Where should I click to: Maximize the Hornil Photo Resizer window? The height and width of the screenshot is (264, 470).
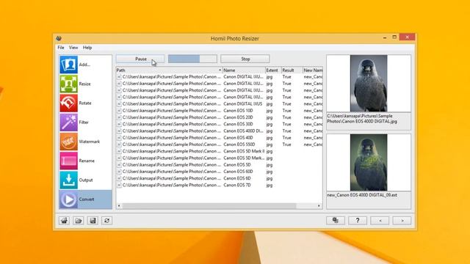click(x=394, y=37)
